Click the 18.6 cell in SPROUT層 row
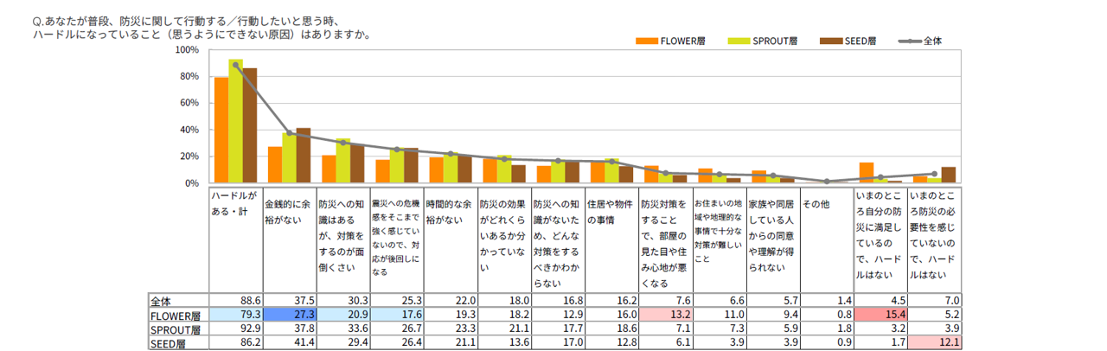This screenshot has width=1107, height=351. pos(611,329)
